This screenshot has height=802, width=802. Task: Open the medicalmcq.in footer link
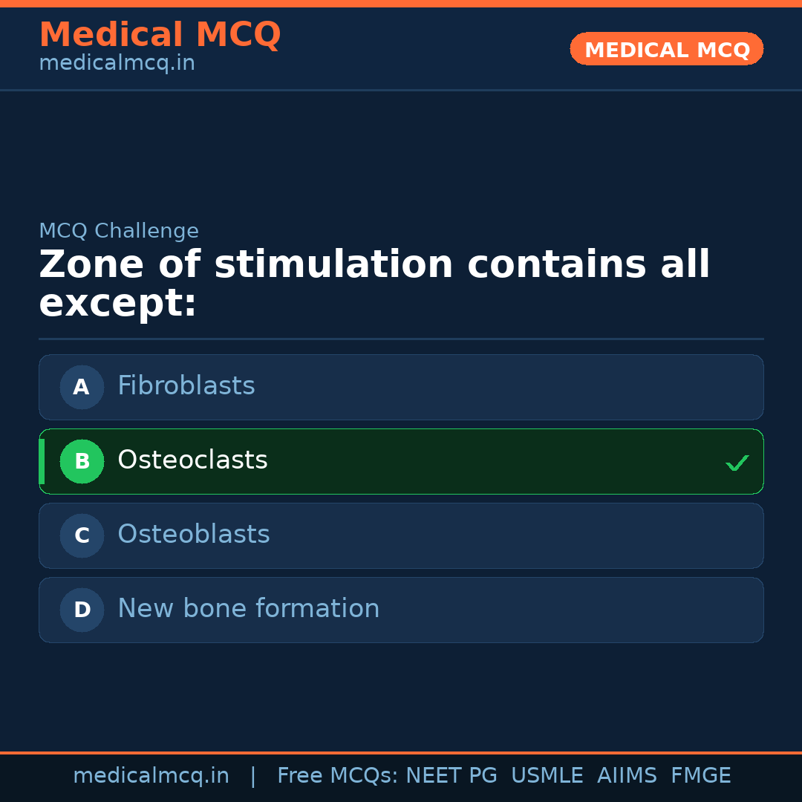tap(151, 776)
